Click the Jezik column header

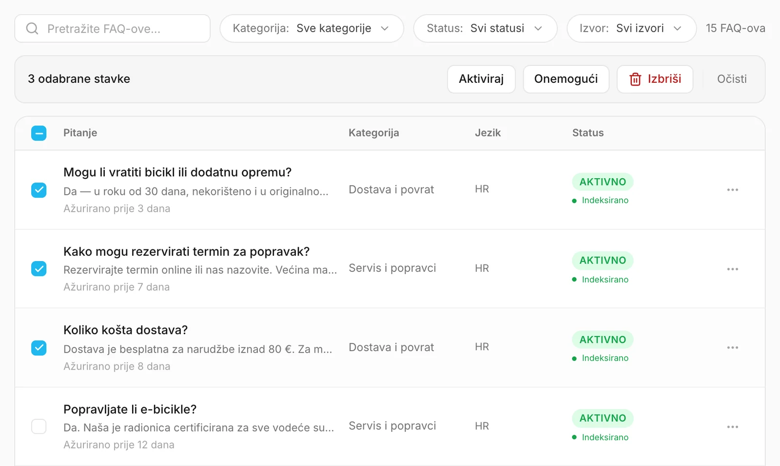click(x=487, y=133)
